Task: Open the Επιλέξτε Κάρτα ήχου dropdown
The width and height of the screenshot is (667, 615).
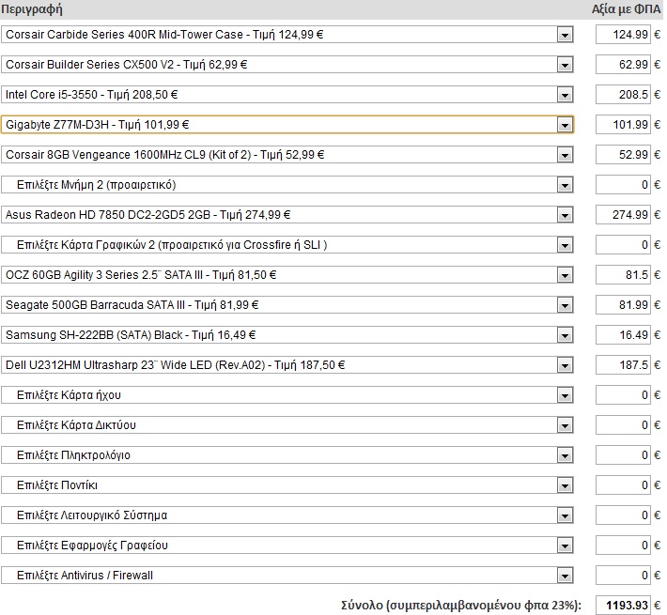Action: (287, 395)
